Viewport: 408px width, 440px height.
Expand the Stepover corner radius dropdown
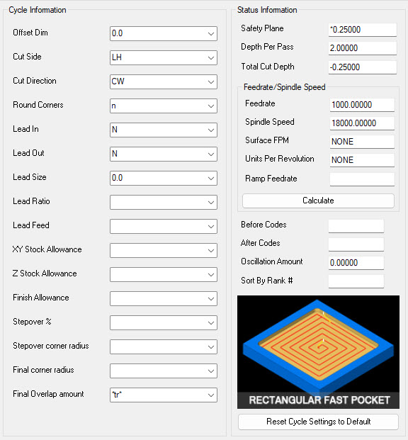[164, 347]
